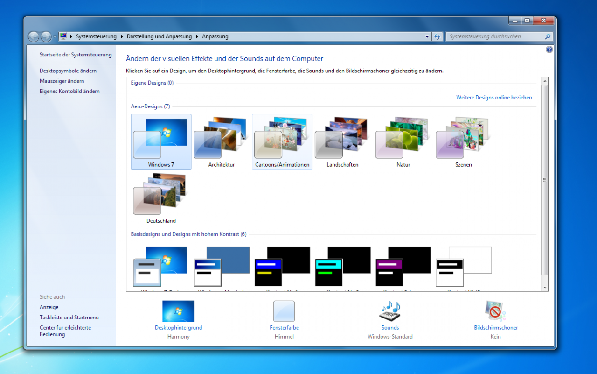Open the Anzeige link under Siehe auch

[49, 307]
